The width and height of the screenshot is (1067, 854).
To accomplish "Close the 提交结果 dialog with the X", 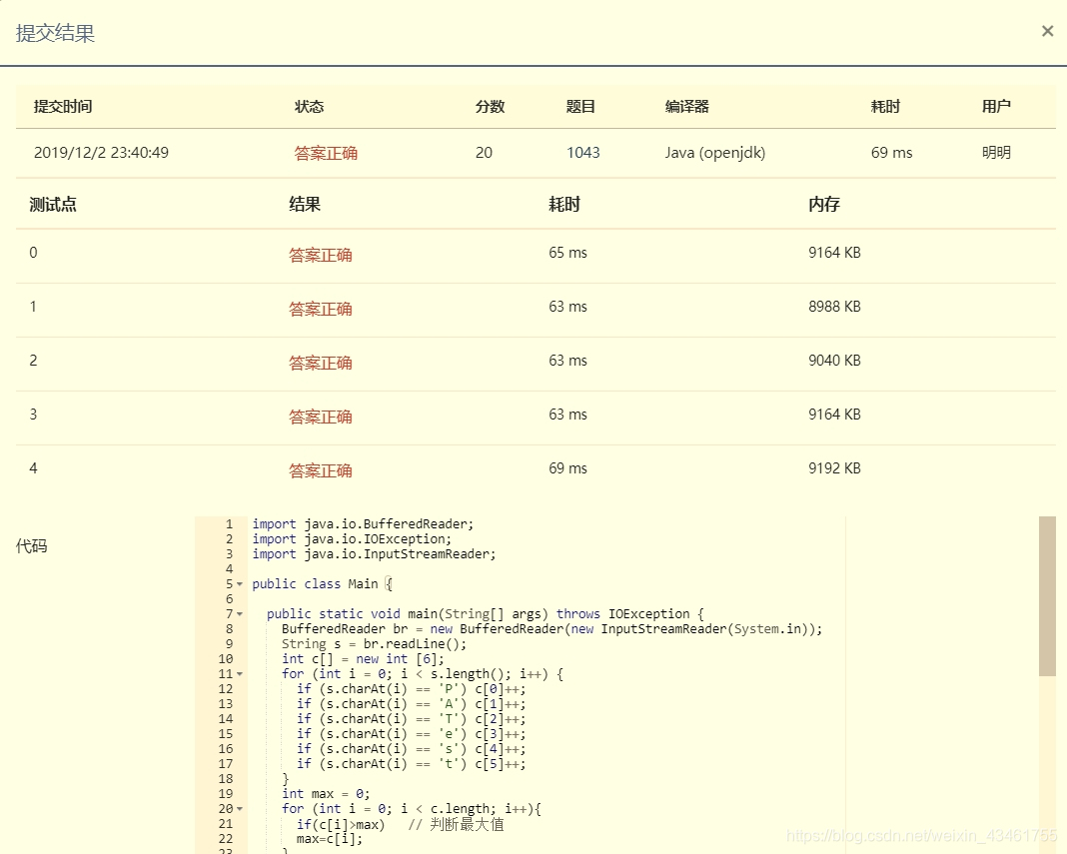I will (x=1047, y=31).
